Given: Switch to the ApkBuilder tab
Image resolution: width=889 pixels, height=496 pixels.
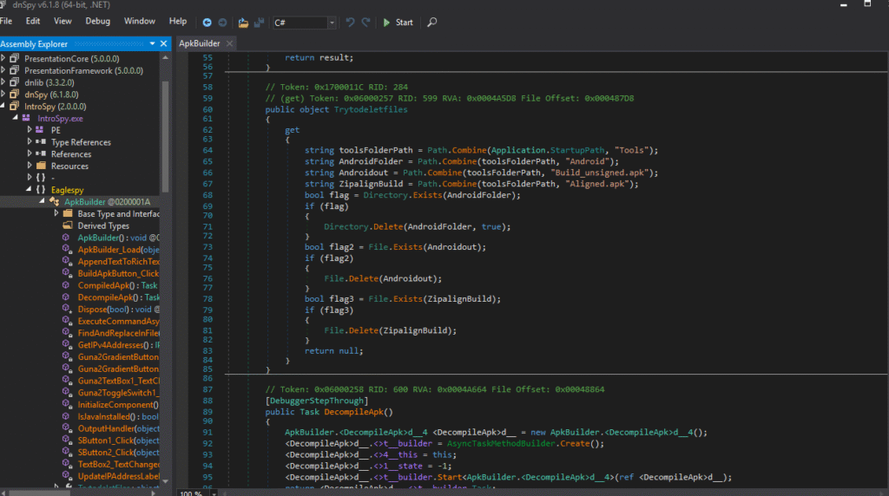Looking at the screenshot, I should tap(200, 43).
